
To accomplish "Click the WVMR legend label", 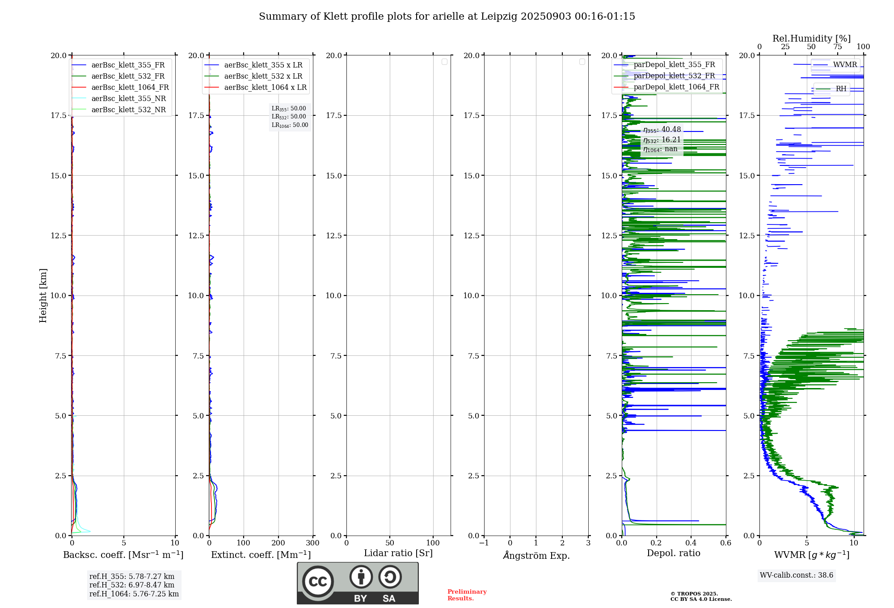I will click(x=844, y=64).
